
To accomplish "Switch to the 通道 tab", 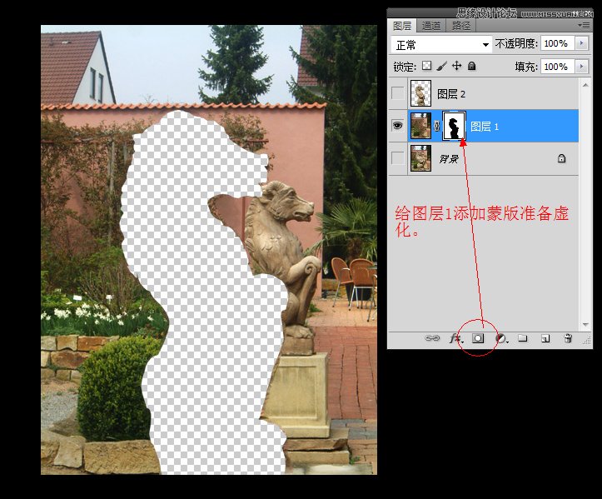I will [431, 26].
